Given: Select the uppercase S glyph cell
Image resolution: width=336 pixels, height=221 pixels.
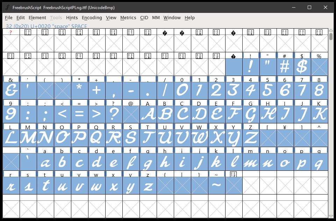Looking at the screenshot, I should pos(131,138).
